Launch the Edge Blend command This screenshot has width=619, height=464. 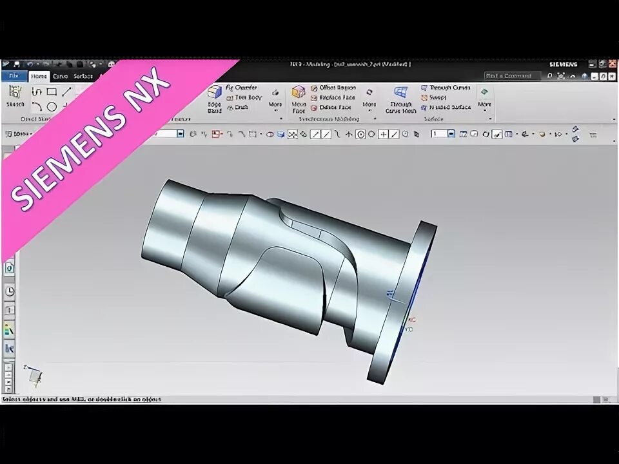tap(214, 99)
